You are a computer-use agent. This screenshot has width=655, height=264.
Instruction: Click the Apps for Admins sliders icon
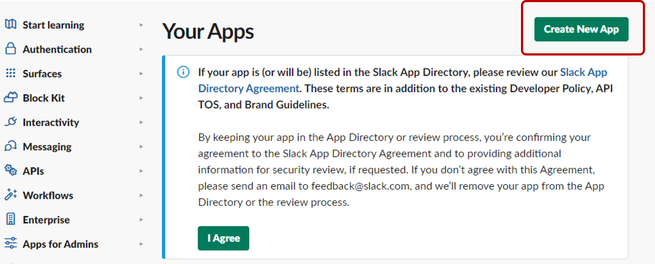click(x=10, y=244)
